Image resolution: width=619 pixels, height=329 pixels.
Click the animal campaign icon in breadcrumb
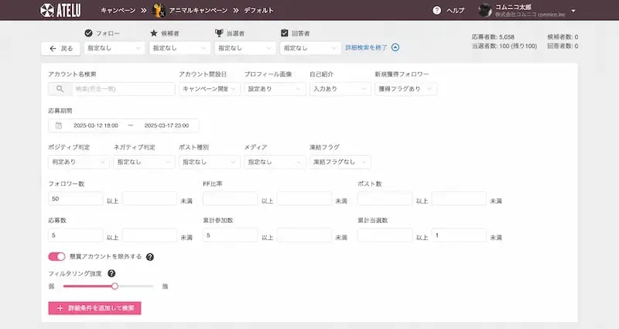click(159, 10)
